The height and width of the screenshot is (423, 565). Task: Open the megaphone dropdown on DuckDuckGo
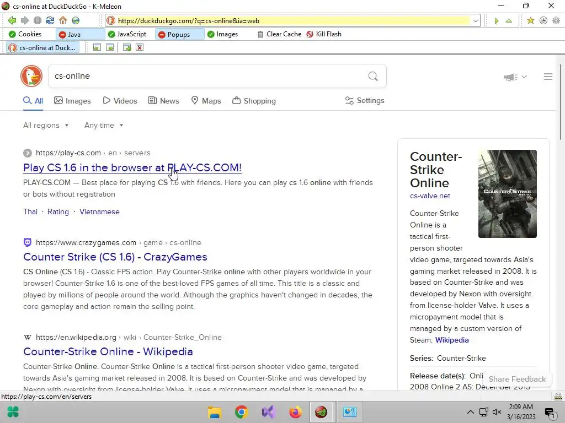pyautogui.click(x=515, y=77)
